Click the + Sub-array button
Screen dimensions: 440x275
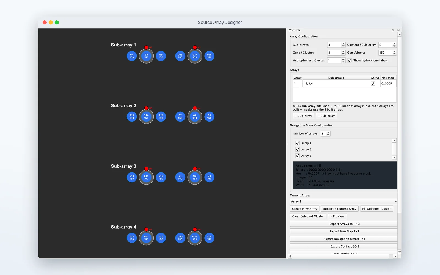(304, 116)
